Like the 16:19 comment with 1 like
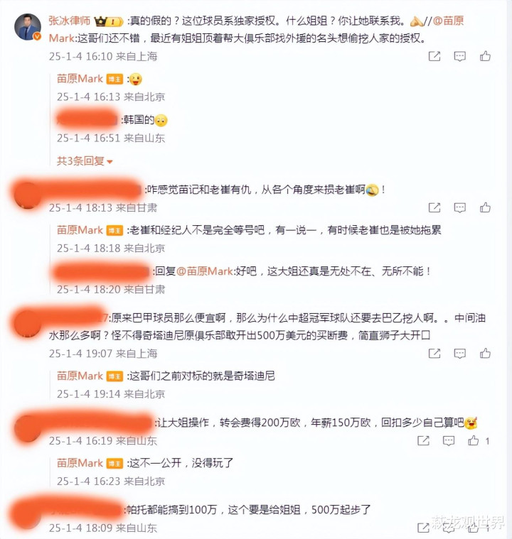 pos(474,440)
